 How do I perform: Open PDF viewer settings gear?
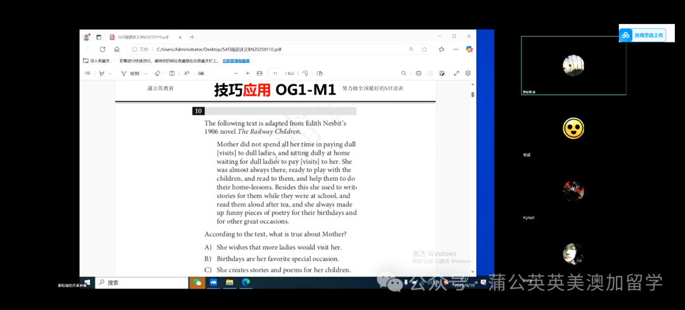pos(468,74)
